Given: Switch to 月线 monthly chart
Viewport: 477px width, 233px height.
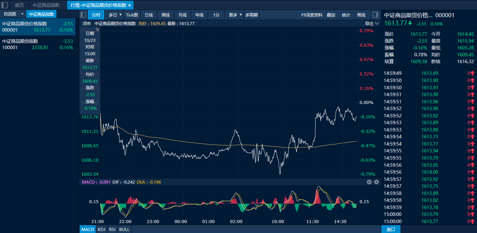Looking at the screenshot, I should tap(183, 15).
